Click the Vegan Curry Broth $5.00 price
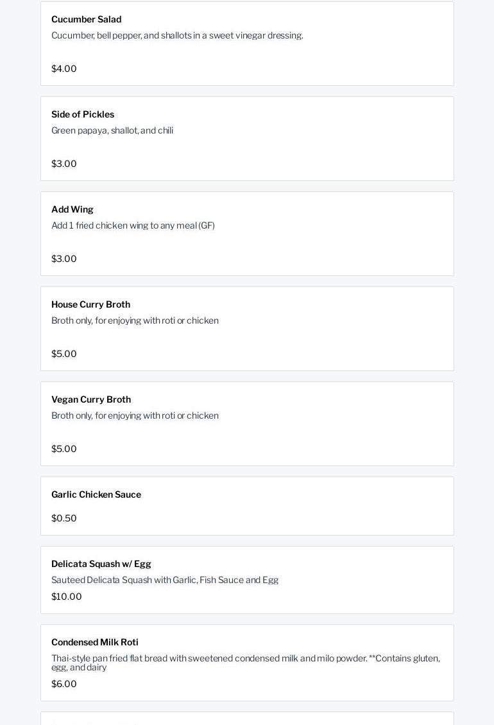The height and width of the screenshot is (725, 494). pos(64,449)
